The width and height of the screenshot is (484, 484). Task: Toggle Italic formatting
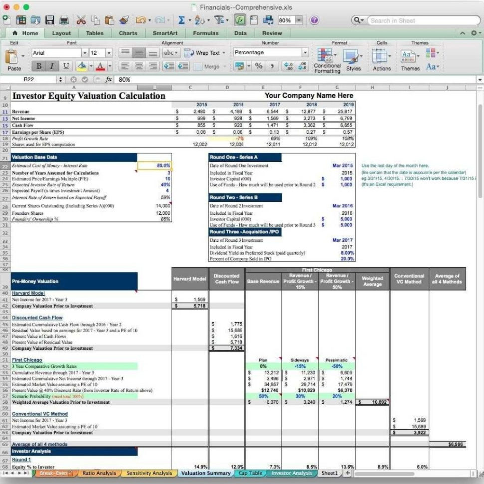tap(52, 66)
